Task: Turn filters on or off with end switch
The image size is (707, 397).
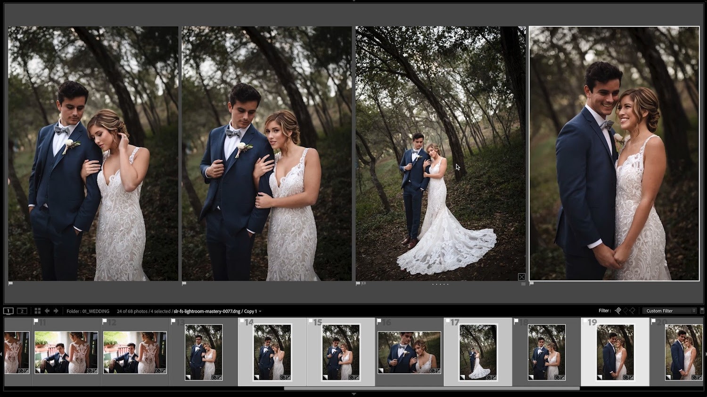Action: [702, 311]
